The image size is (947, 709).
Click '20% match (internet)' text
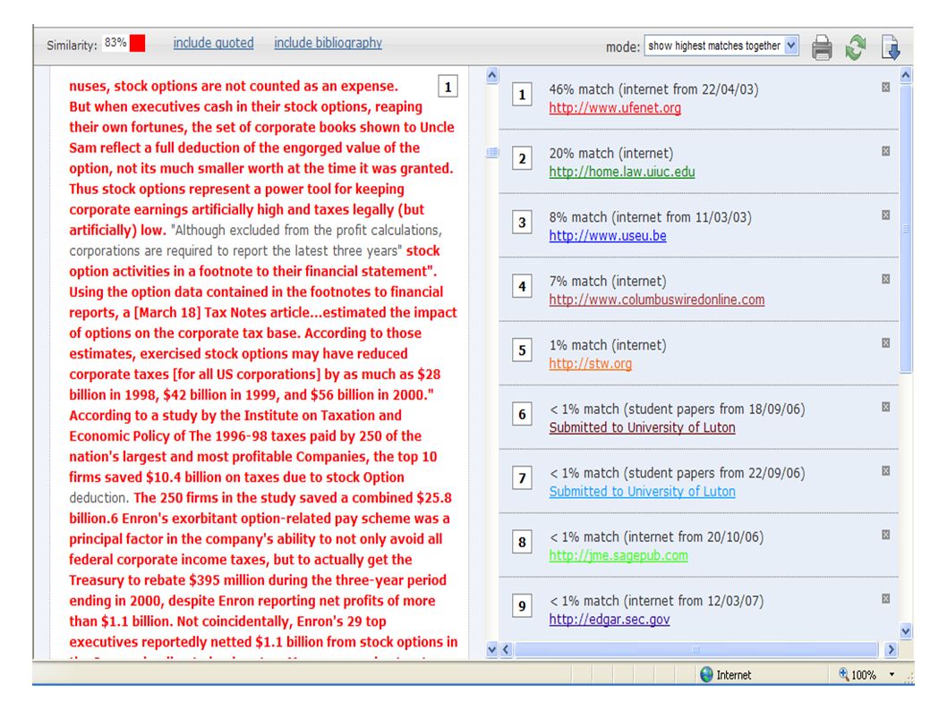coord(610,153)
